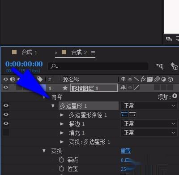Toggle visibility of 形状图层 1

point(6,87)
